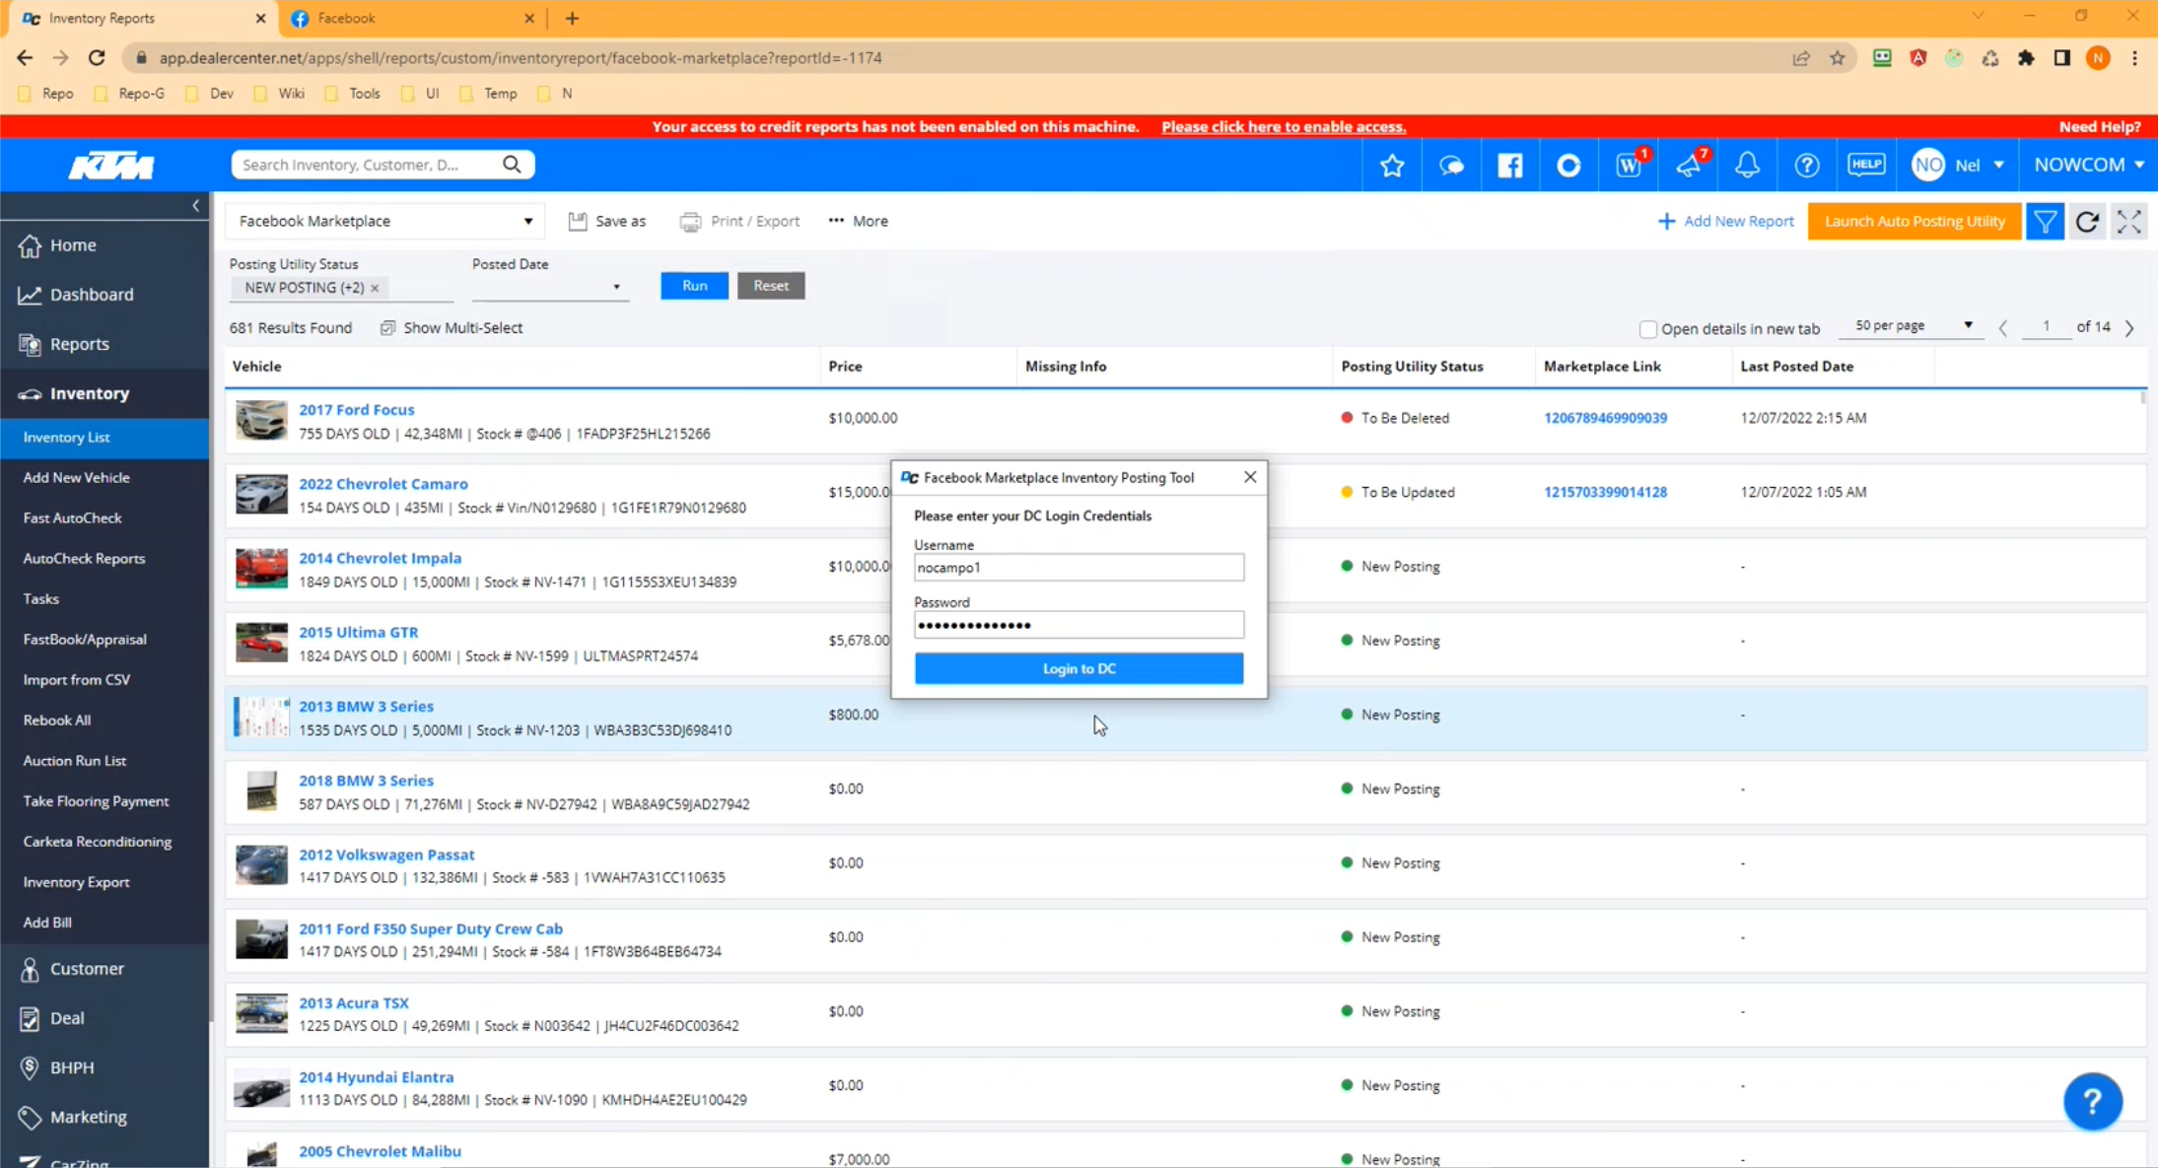
Task: Open the More options menu
Action: click(x=858, y=221)
